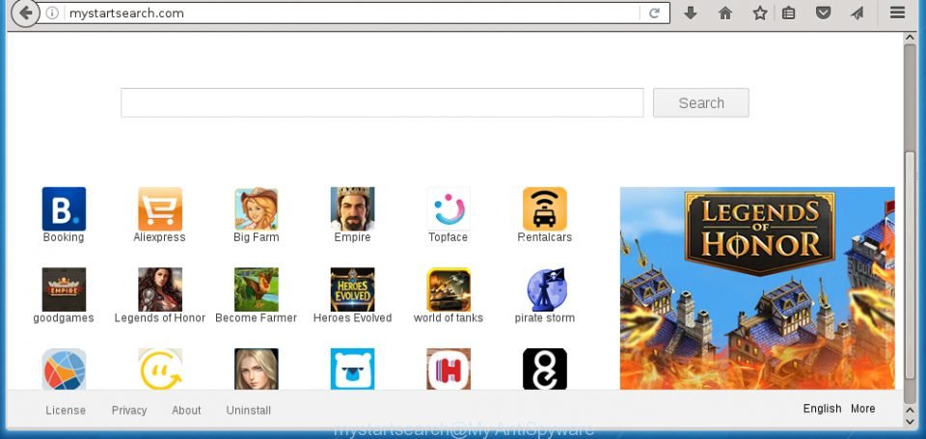Open the goodgames Empire icon
Screen dimensions: 926x439
coord(64,289)
